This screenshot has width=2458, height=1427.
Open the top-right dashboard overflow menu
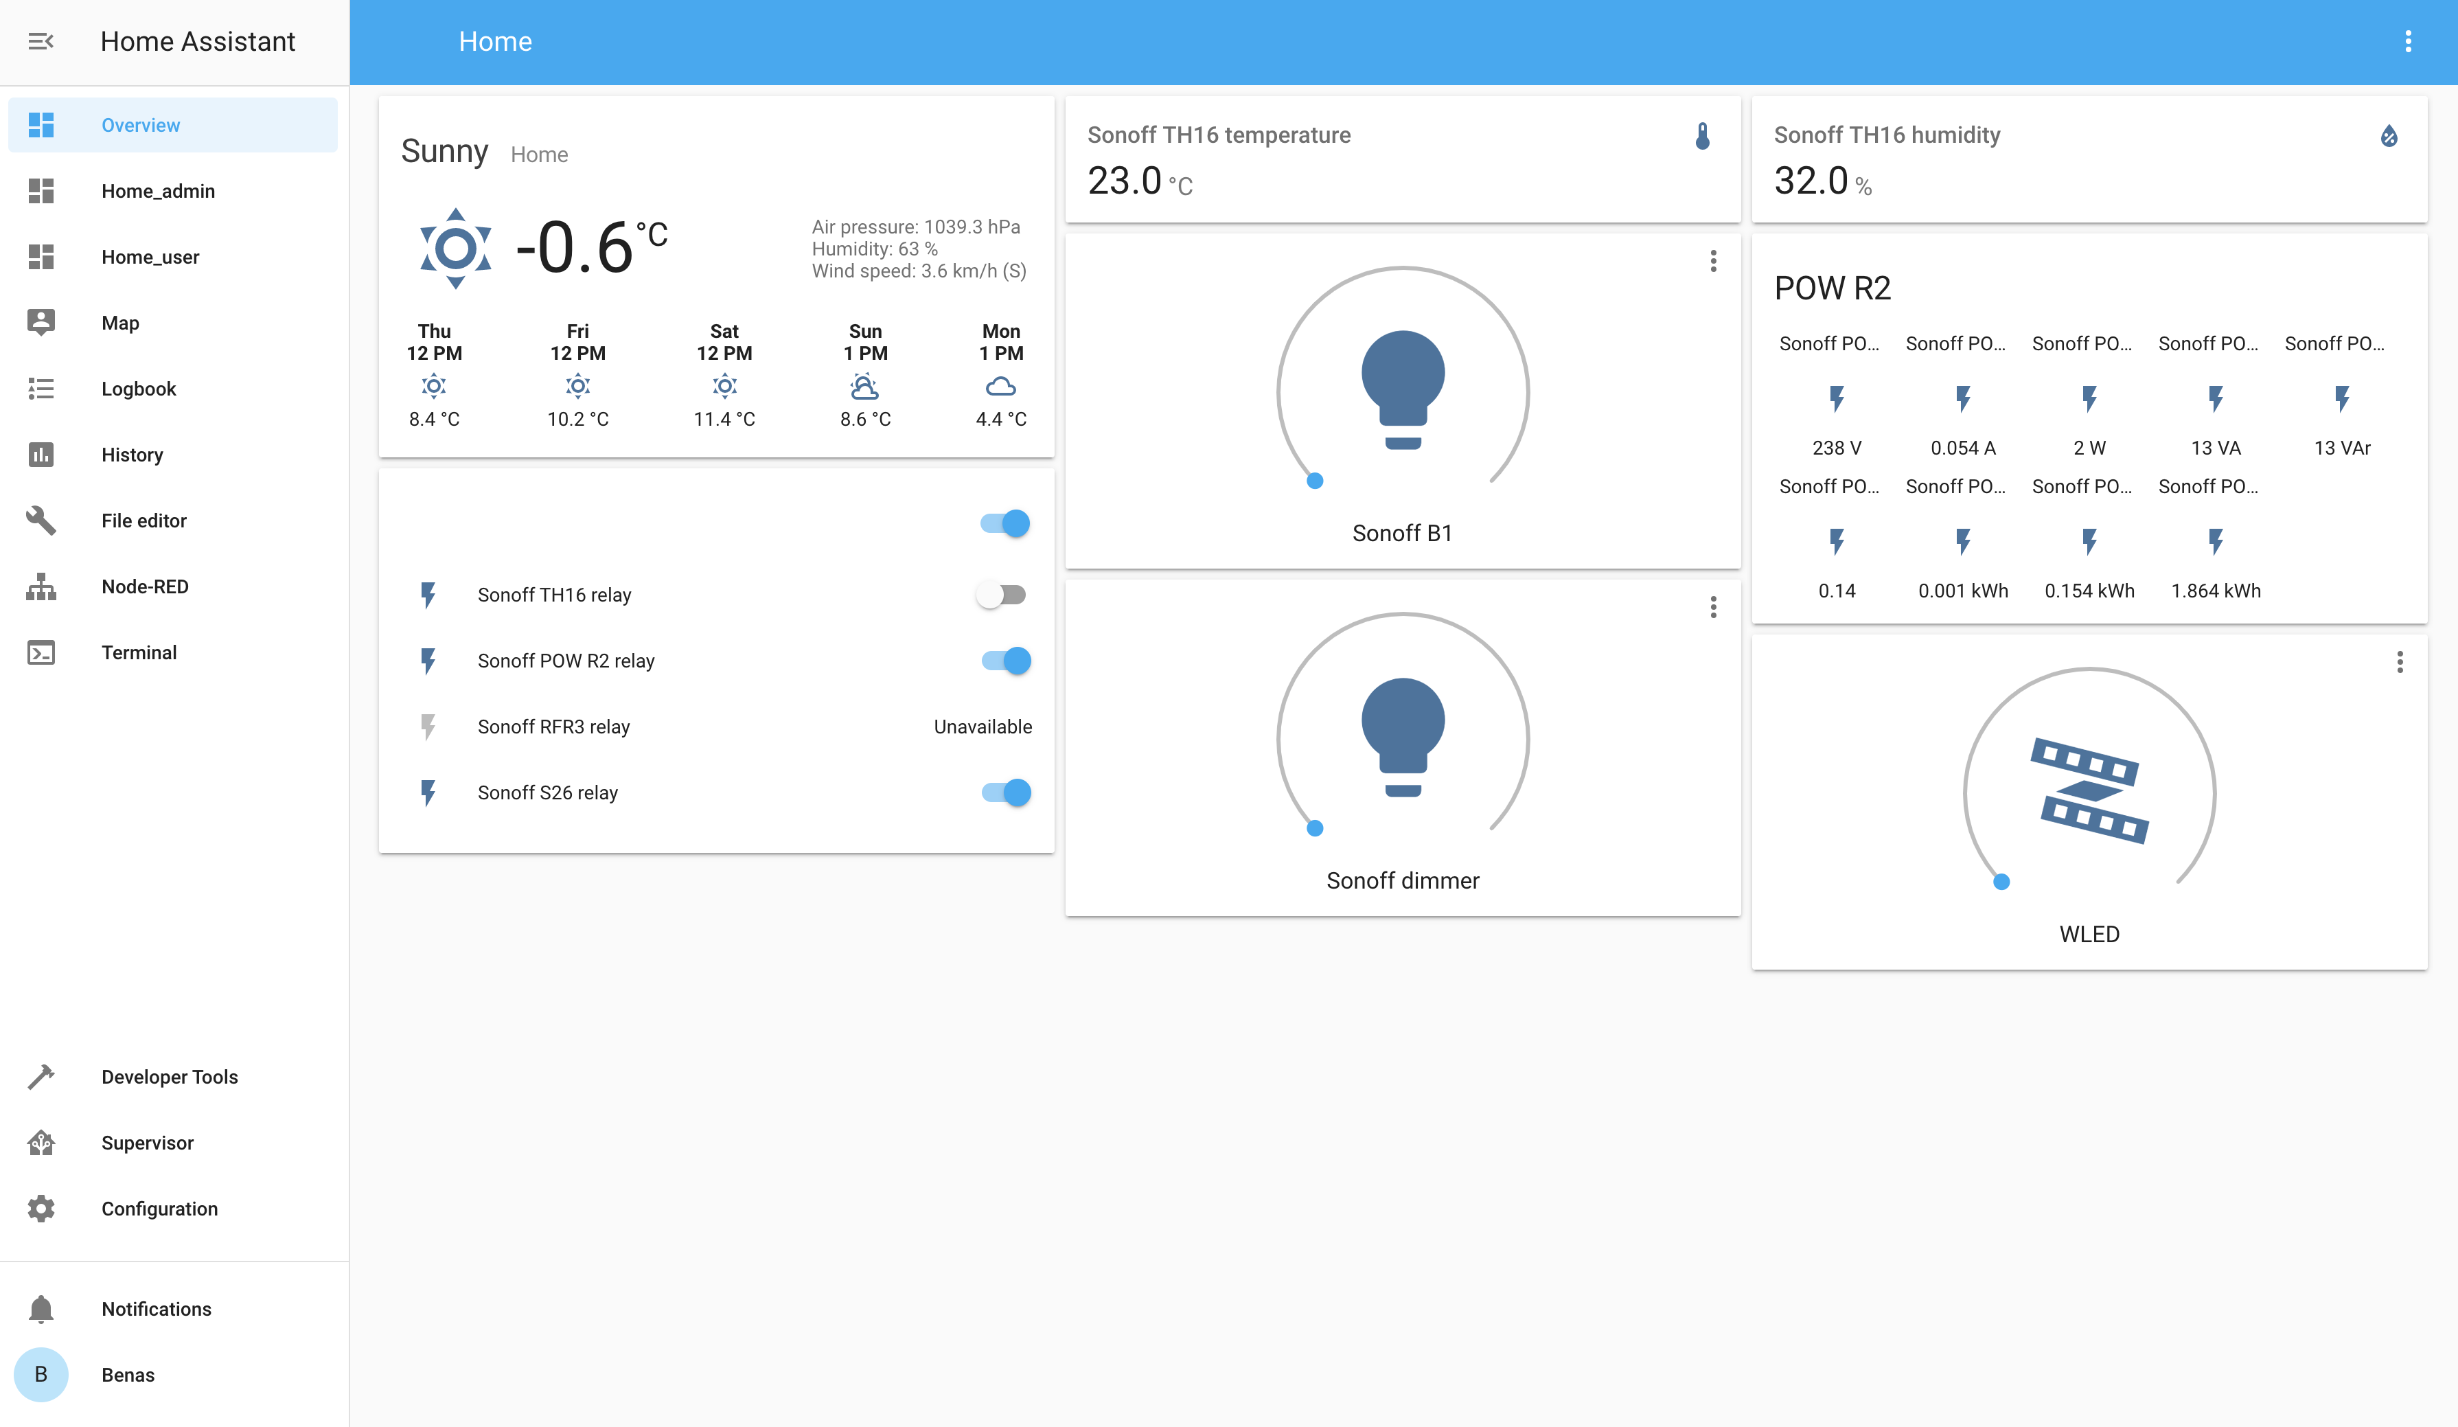pos(2407,41)
